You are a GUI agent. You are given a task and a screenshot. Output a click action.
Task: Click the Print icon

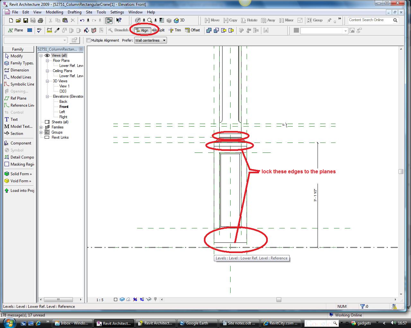pyautogui.click(x=40, y=20)
